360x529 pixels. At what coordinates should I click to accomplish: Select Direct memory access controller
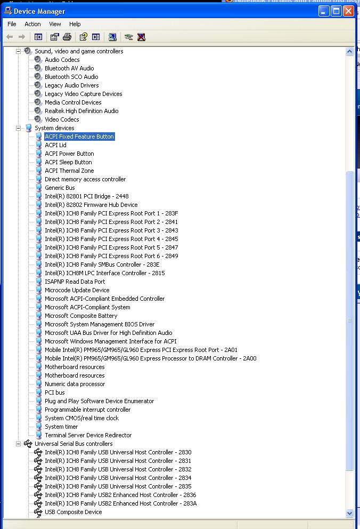(85, 179)
